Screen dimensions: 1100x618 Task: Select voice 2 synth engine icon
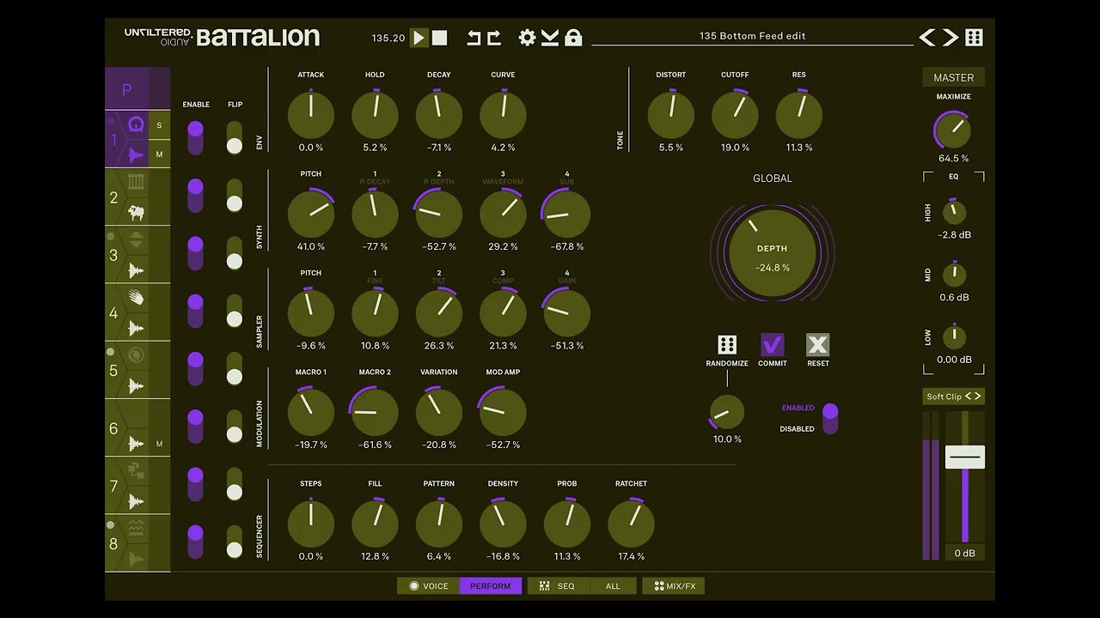pos(136,182)
